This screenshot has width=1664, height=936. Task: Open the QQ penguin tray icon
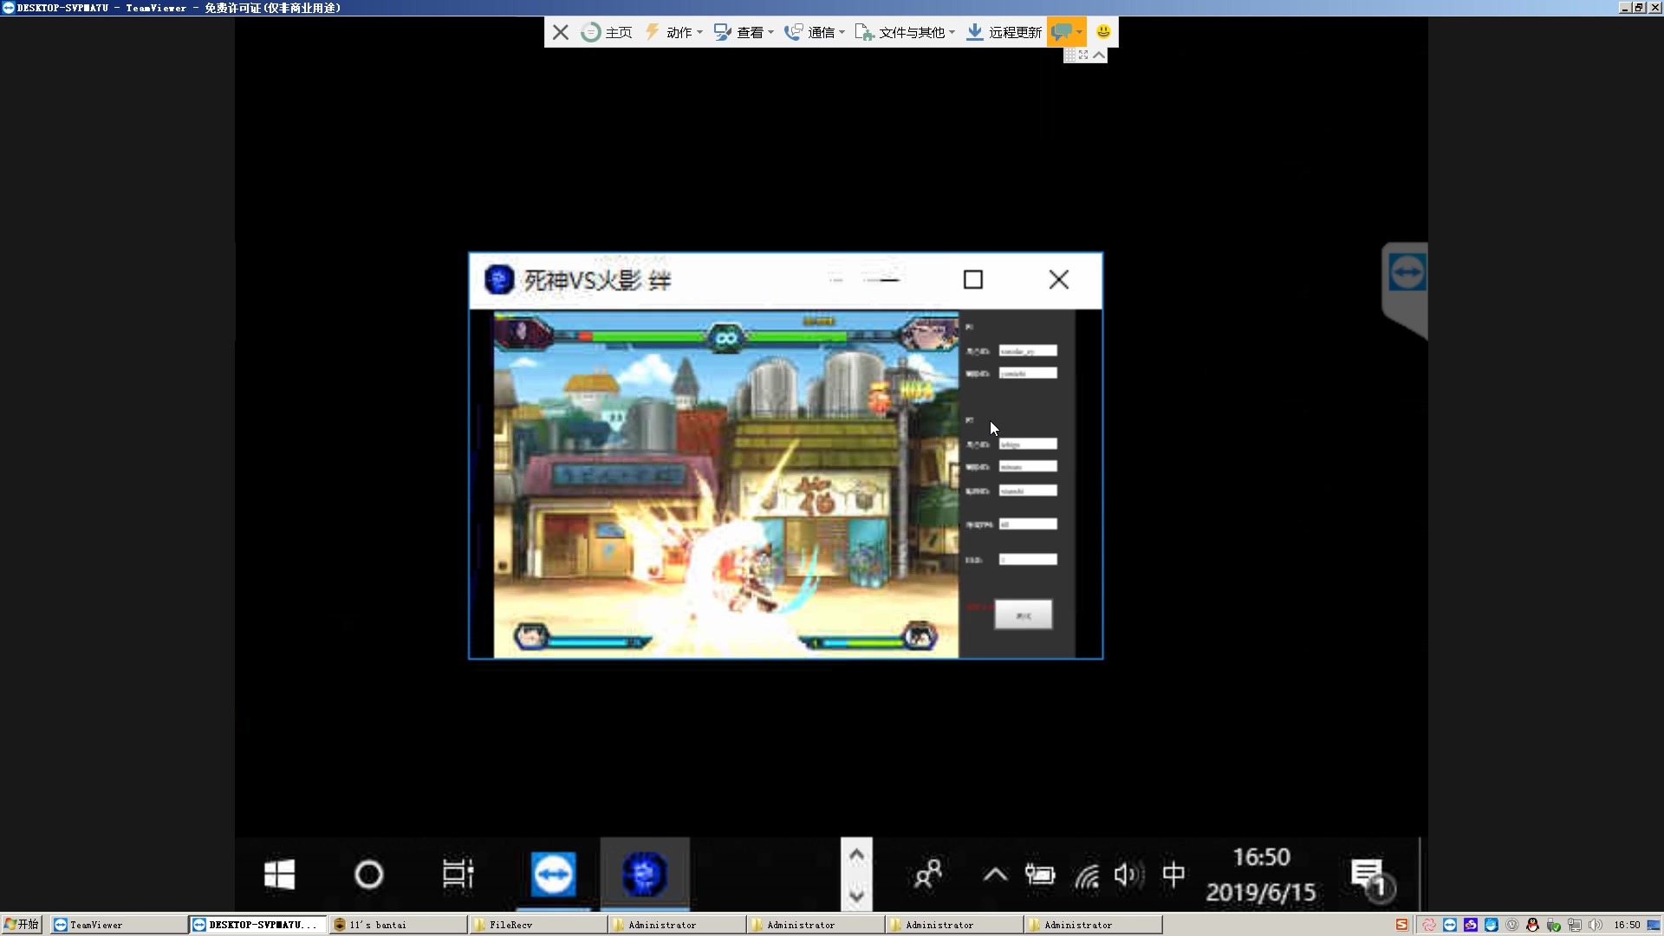1532,925
